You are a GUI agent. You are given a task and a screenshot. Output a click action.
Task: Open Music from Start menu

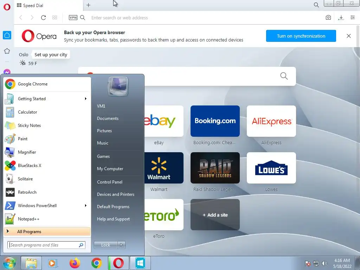click(103, 143)
